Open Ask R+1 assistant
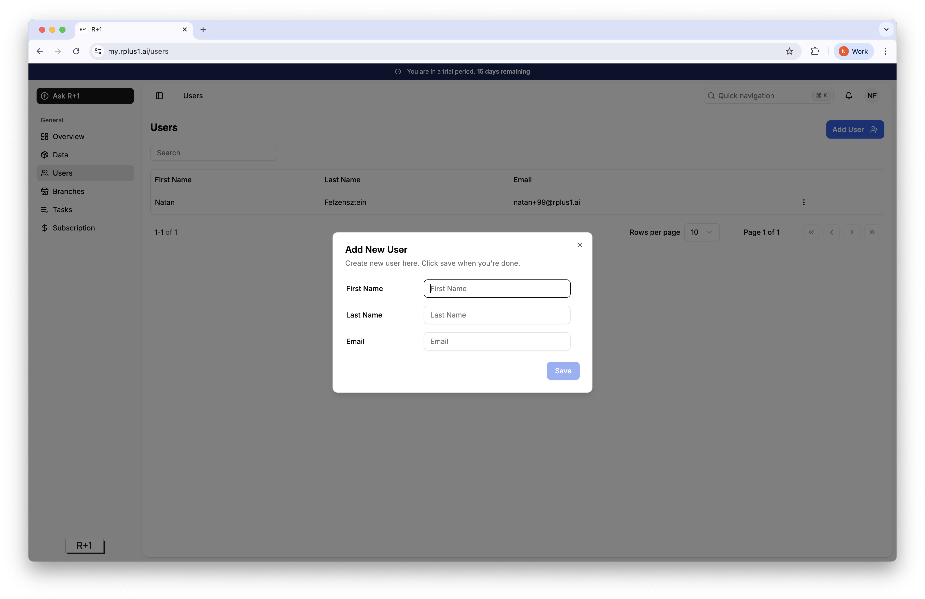This screenshot has height=599, width=925. 85,96
